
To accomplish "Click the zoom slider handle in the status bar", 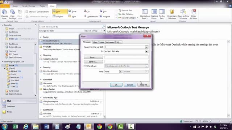I will (220, 121).
